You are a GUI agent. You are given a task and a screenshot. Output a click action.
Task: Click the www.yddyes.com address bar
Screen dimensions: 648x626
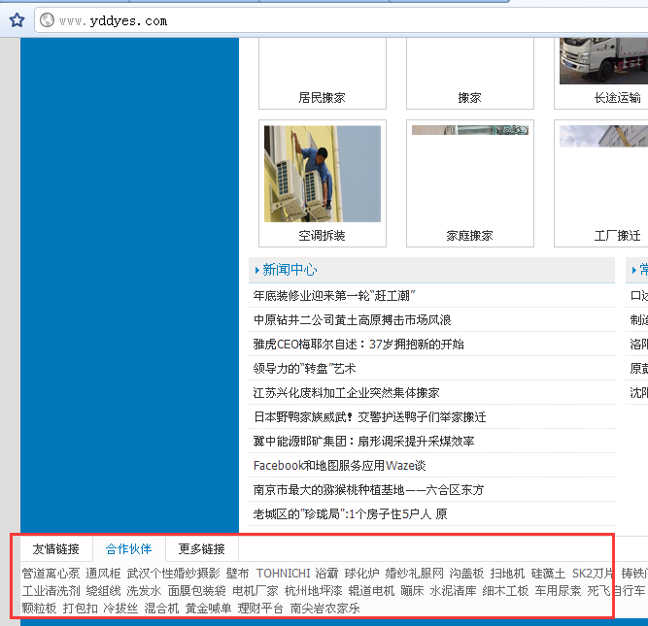pyautogui.click(x=291, y=20)
